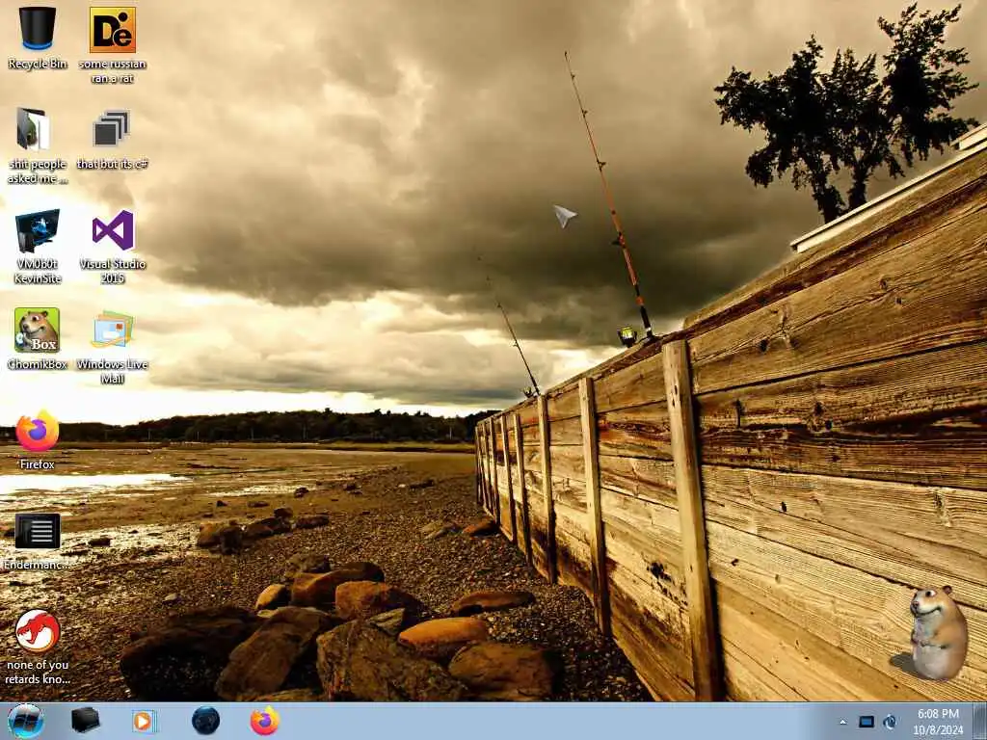The image size is (987, 740).
Task: Select the Windows Live Mail shortcut
Action: 113,346
